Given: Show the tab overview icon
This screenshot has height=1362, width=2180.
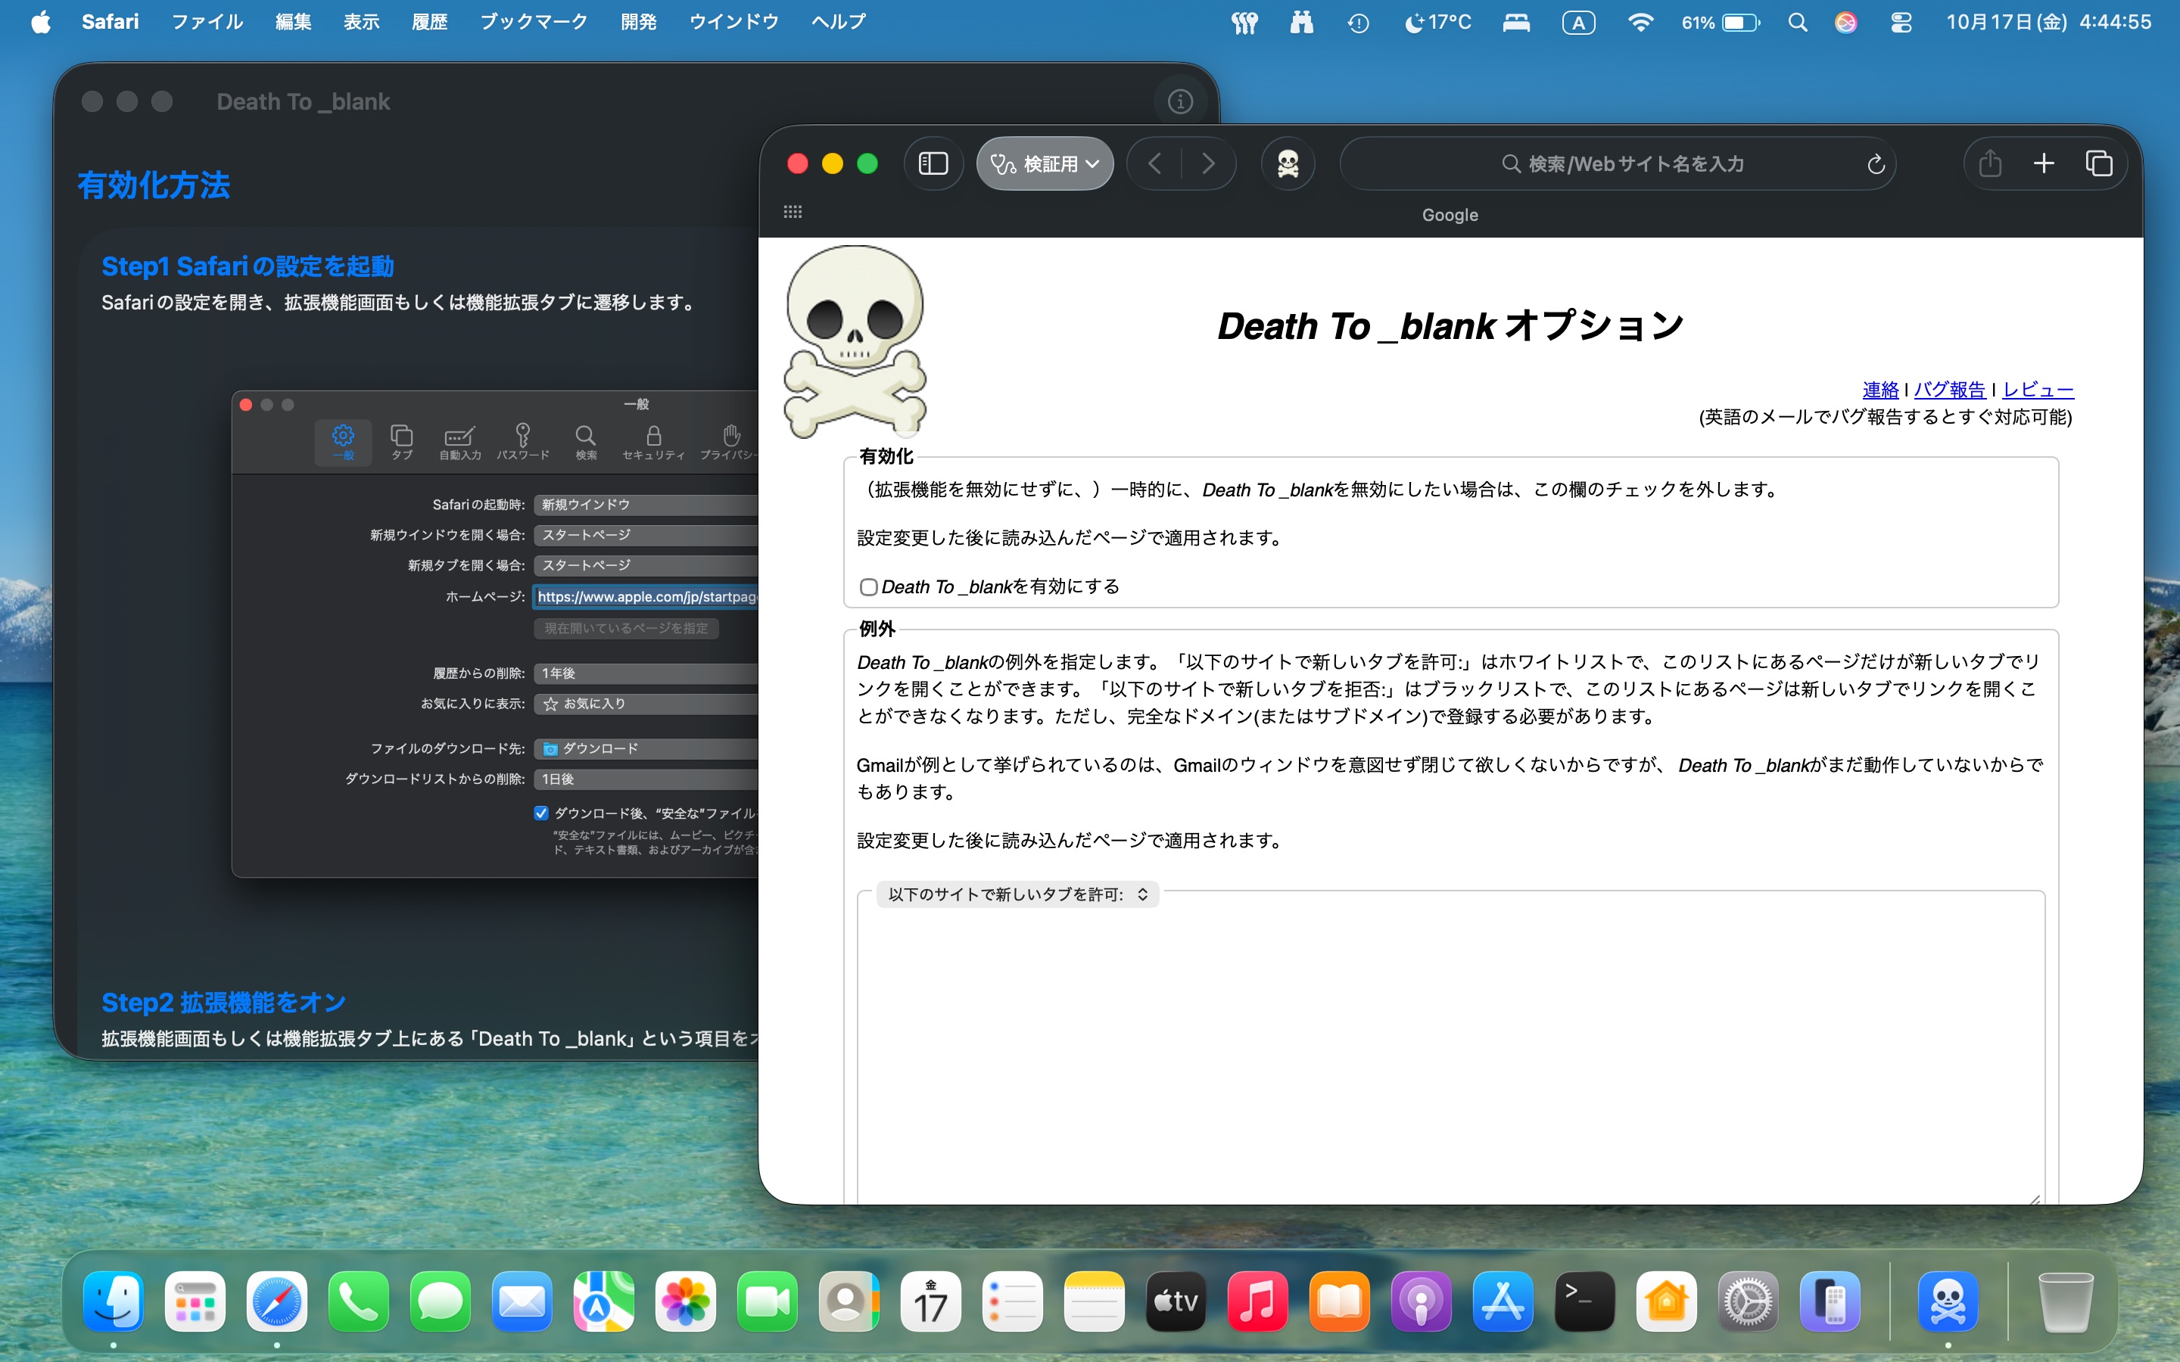Looking at the screenshot, I should click(2099, 163).
